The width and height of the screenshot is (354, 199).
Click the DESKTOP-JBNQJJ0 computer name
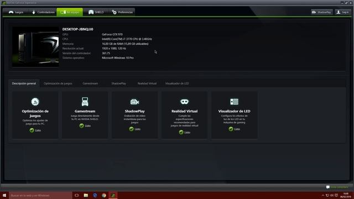77,29
